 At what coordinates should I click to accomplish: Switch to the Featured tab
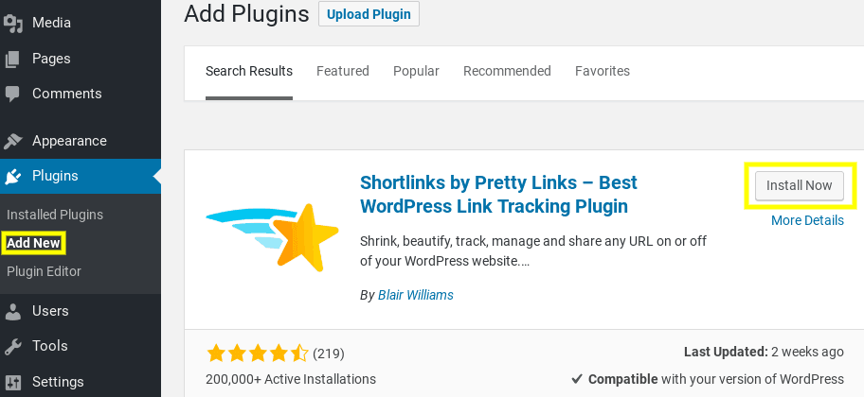point(343,71)
